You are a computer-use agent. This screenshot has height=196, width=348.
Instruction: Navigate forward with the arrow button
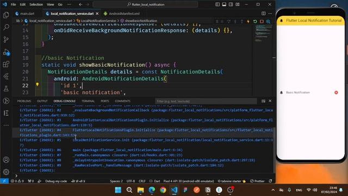88,4
